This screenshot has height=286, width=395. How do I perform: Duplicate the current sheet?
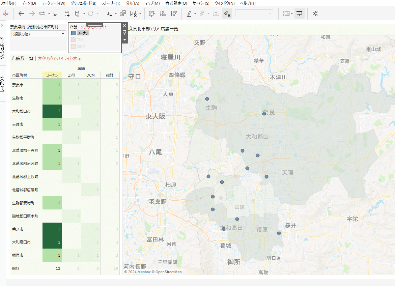point(123,13)
